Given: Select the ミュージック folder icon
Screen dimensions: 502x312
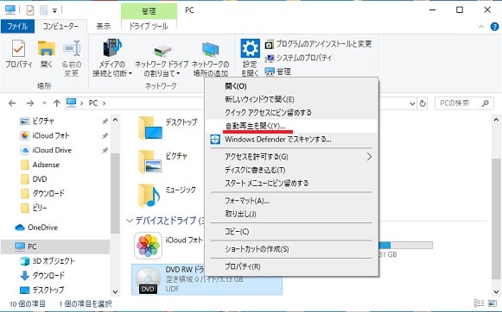Looking at the screenshot, I should (x=149, y=196).
